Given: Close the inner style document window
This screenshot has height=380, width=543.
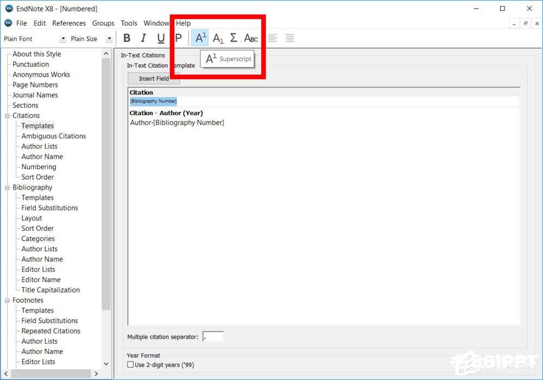Looking at the screenshot, I should coord(537,23).
